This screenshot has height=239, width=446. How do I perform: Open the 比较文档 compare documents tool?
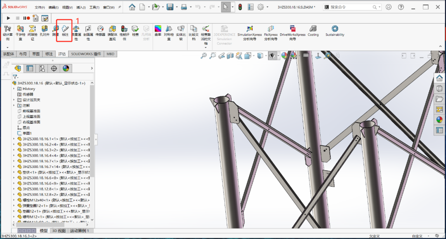click(194, 33)
